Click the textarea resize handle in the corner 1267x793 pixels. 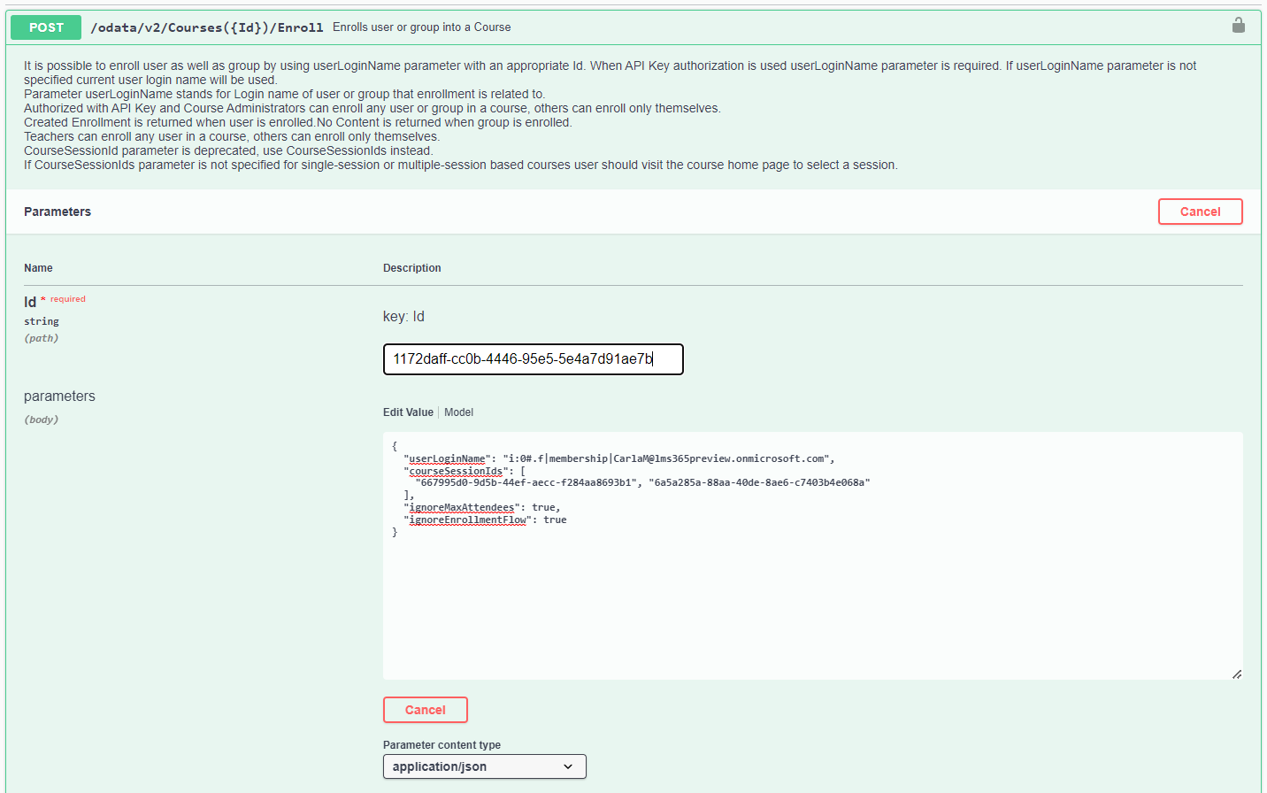point(1237,674)
